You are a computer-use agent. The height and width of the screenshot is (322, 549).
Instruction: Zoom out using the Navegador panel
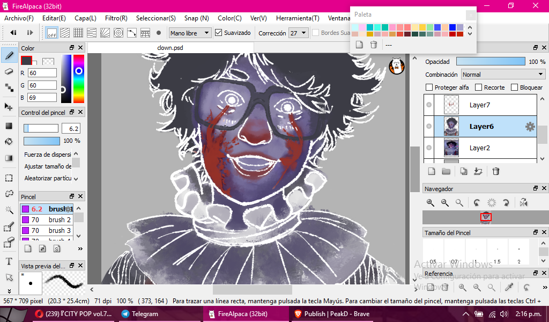coord(444,202)
